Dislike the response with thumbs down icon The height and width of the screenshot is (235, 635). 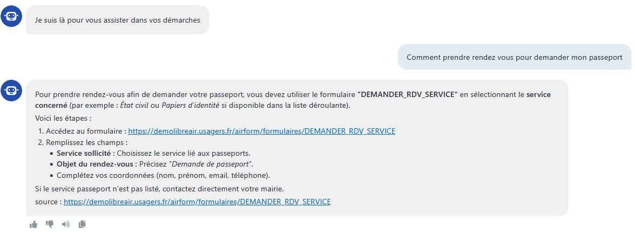50,224
